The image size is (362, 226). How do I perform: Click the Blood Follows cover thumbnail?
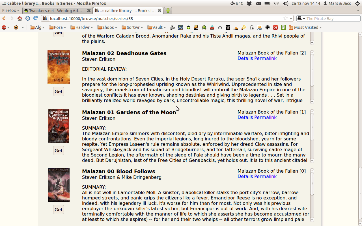click(x=59, y=185)
